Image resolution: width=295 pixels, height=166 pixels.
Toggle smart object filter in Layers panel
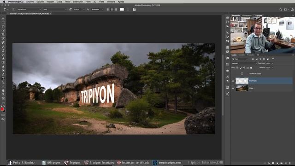coord(268,59)
